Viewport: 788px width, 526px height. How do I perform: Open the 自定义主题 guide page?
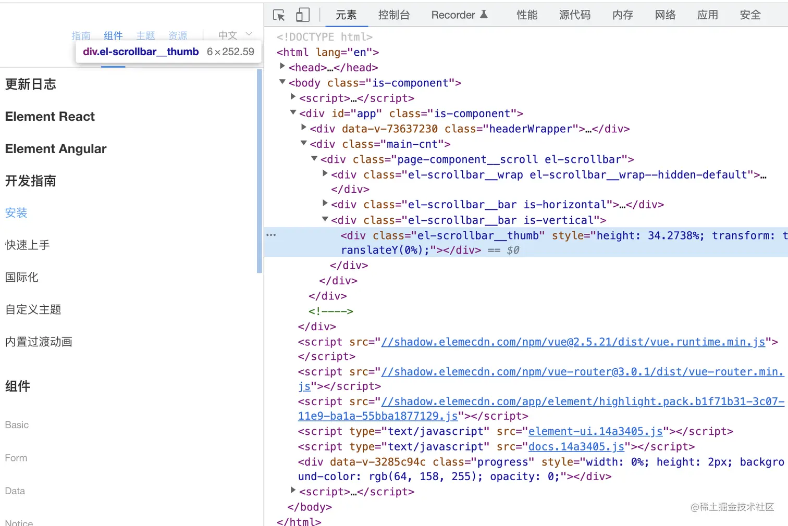[x=33, y=310]
